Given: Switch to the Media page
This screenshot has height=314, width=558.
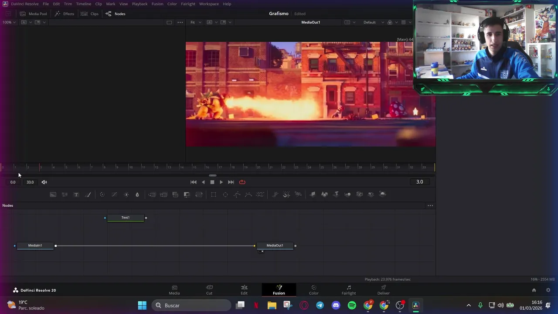Looking at the screenshot, I should coord(174,290).
